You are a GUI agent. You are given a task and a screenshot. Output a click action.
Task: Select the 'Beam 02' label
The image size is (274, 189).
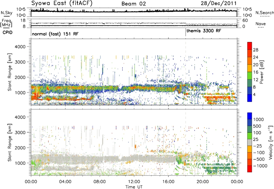pos(134,4)
